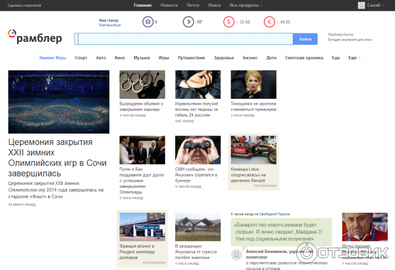Open the user account dropdown arrow
Image resolution: width=395 pixels, height=270 pixels.
point(386,5)
